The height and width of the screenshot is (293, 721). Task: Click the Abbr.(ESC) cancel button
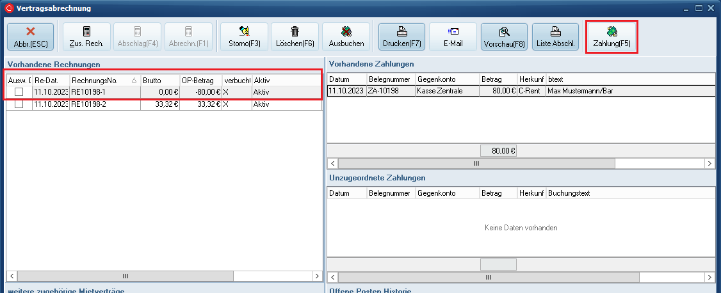coord(31,36)
